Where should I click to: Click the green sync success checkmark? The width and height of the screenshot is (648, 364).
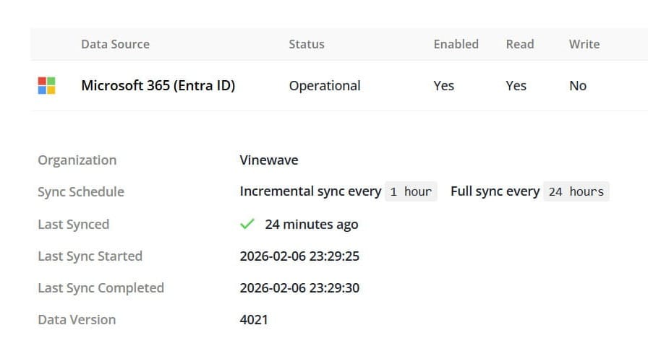247,224
